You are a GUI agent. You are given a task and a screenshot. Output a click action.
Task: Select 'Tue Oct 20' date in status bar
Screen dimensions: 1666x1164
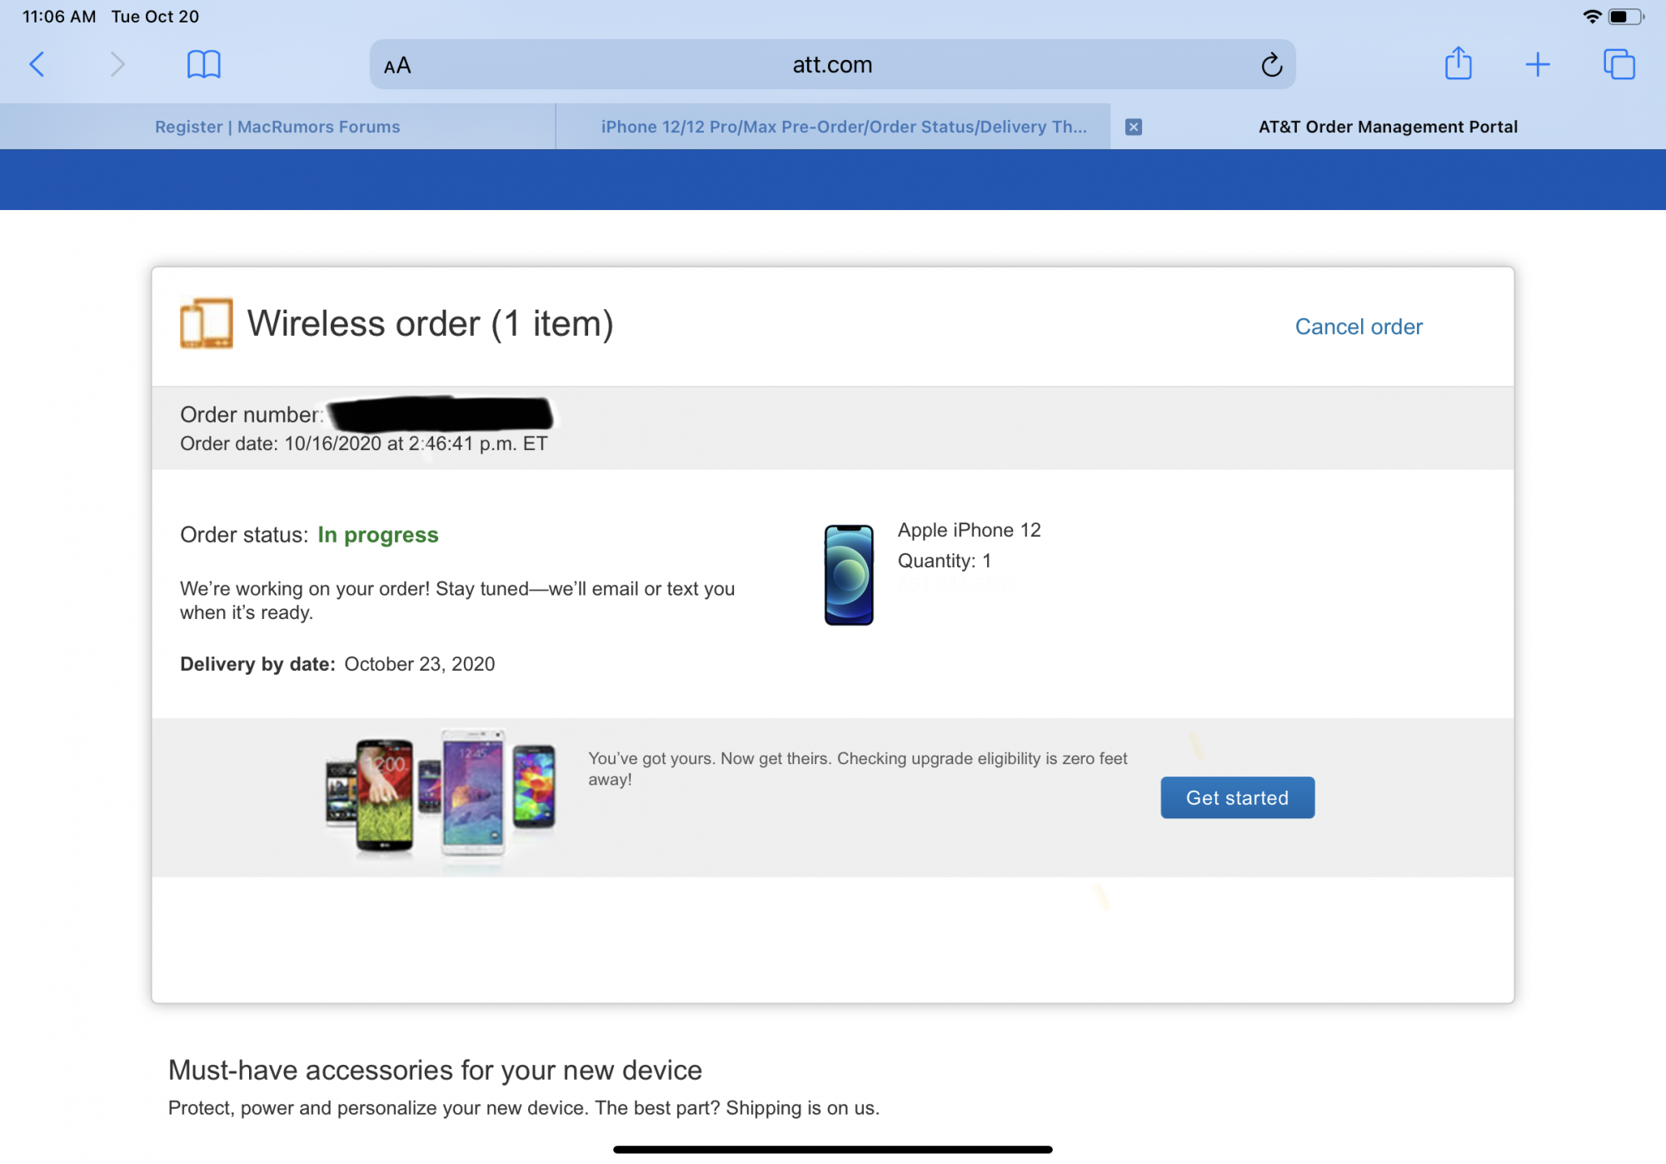(x=155, y=17)
